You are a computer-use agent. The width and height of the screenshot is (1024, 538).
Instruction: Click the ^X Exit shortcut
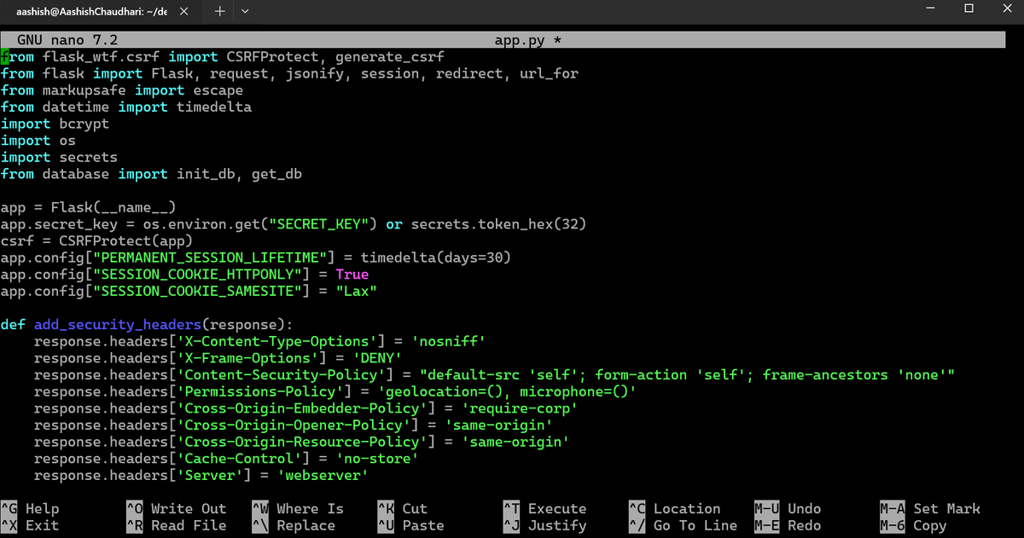coord(31,525)
